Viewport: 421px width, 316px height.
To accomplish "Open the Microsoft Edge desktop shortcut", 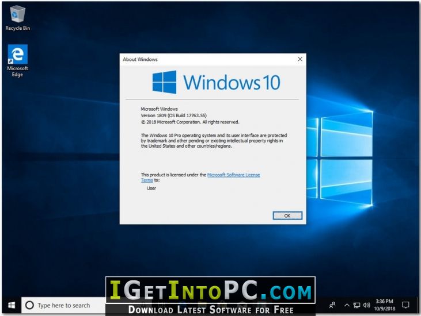I will click(17, 61).
